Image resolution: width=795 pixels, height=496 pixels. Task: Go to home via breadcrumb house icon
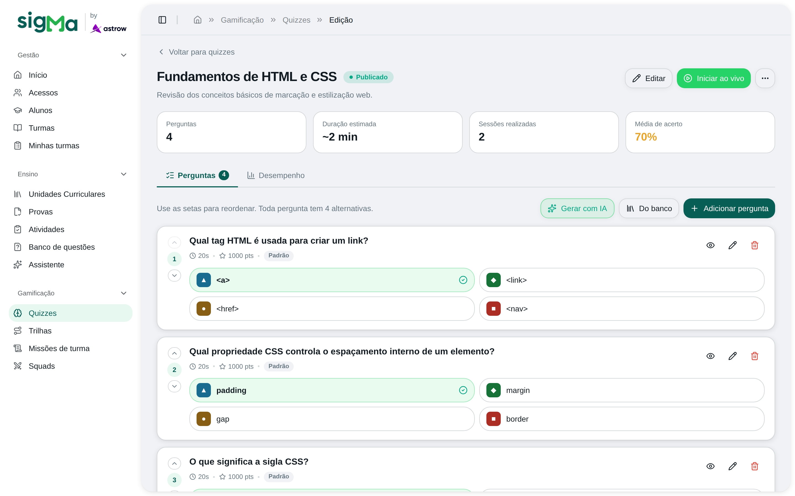point(197,20)
